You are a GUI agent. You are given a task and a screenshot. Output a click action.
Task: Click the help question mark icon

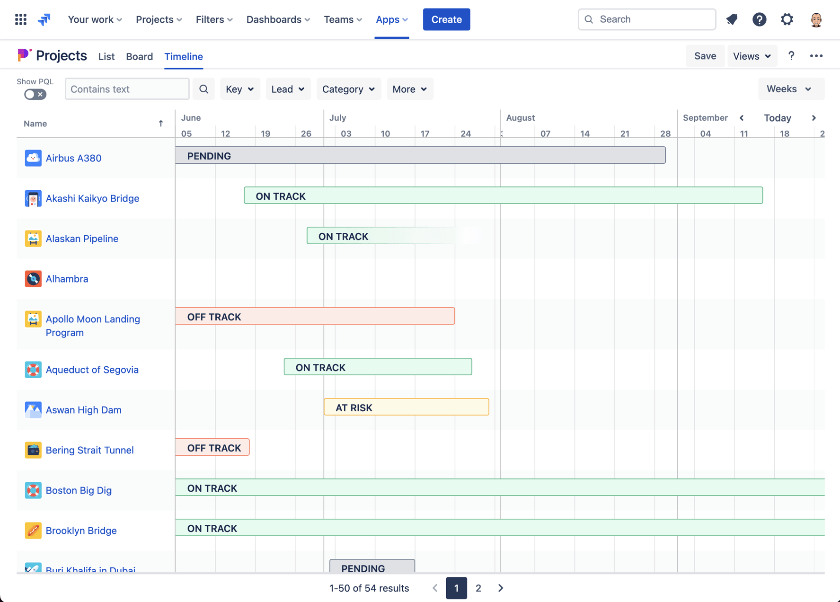point(760,19)
